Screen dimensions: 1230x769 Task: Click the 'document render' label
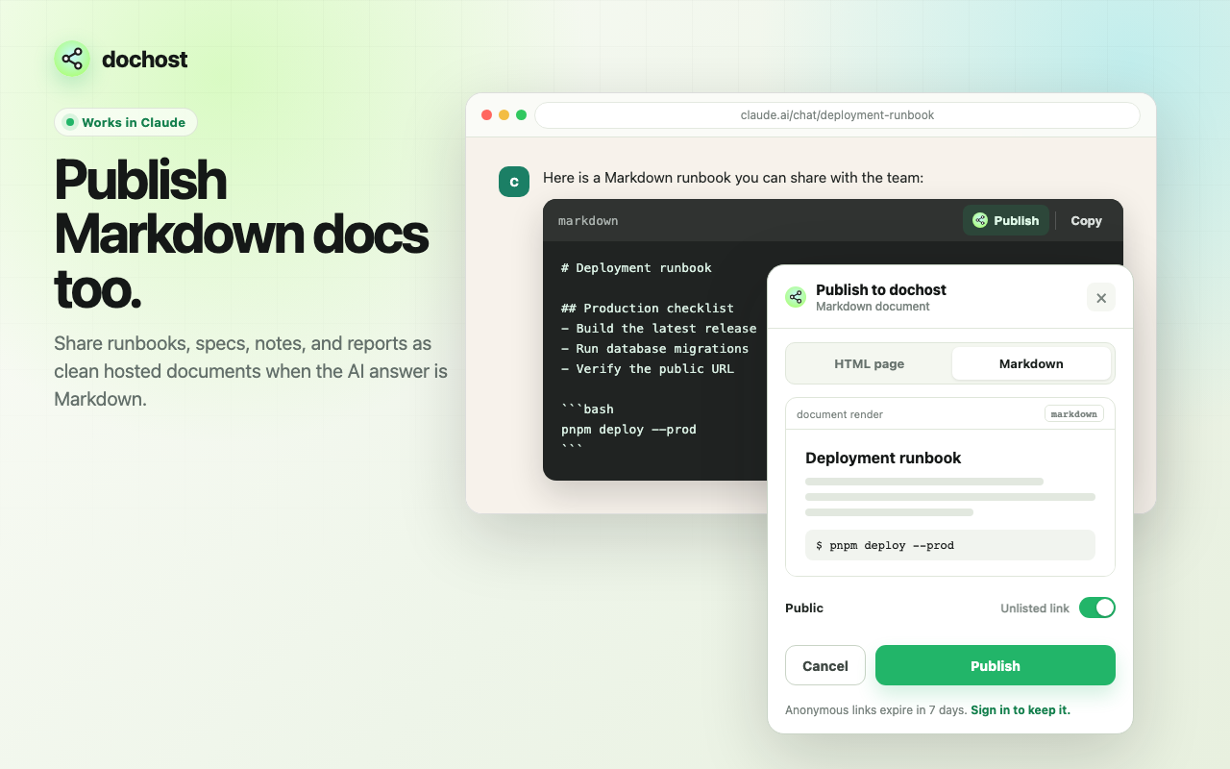pos(840,414)
